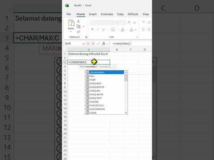Select CHISQ.DIST from autocomplete list
Image resolution: width=214 pixels, height=160 pixels.
[105, 84]
